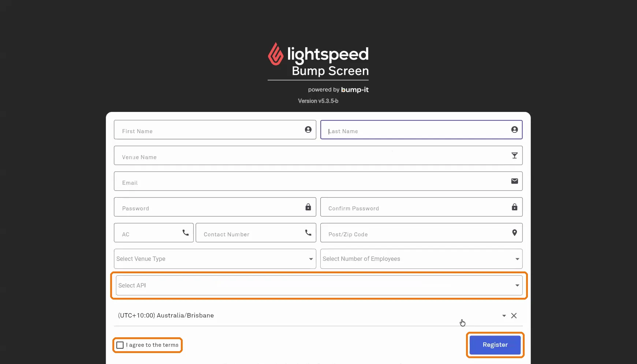Viewport: 637px width, 364px height.
Task: Click into the Password input field
Action: pos(215,207)
